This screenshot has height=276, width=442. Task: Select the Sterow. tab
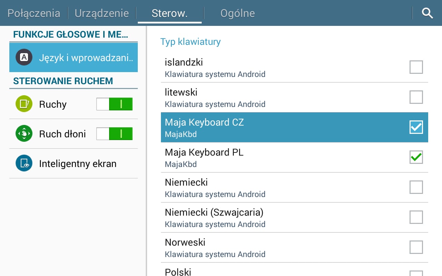(x=170, y=13)
